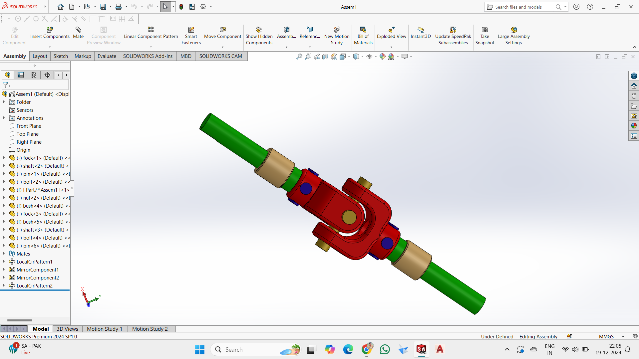
Task: Open Linear Component Pattern dropdown arrow
Action: 151,47
